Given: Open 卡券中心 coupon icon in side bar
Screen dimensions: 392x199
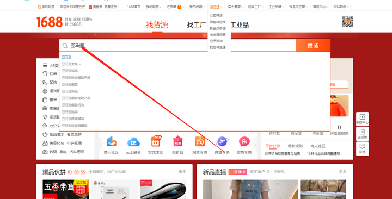Looking at the screenshot, I should [362, 117].
